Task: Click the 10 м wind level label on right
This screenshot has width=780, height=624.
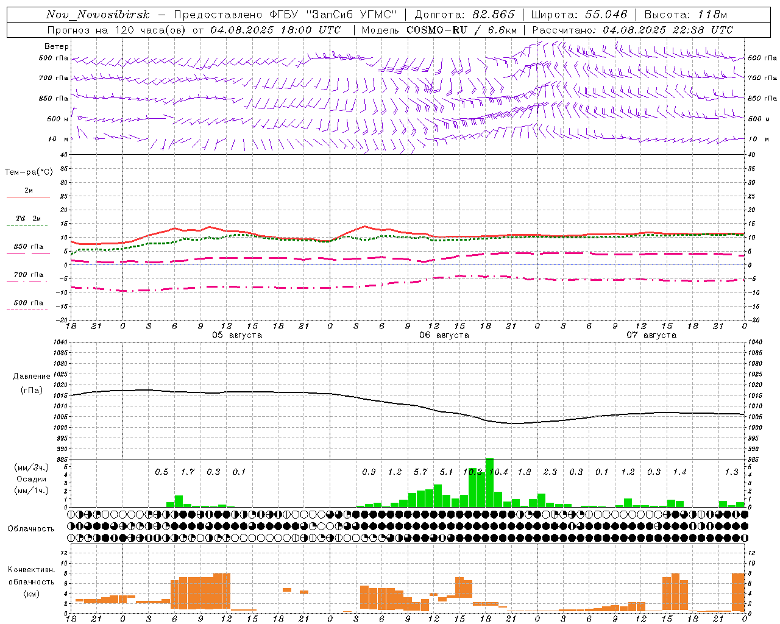Action: 757,139
